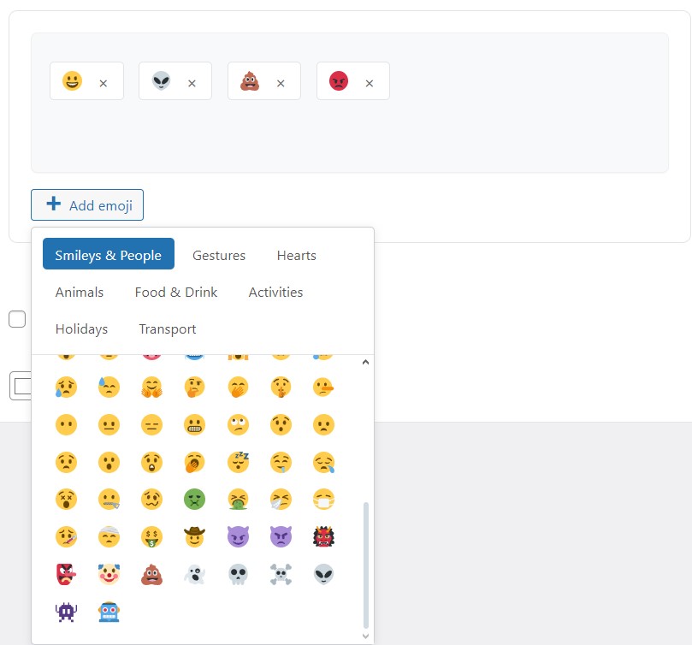Switch to the Transport category

pos(168,328)
